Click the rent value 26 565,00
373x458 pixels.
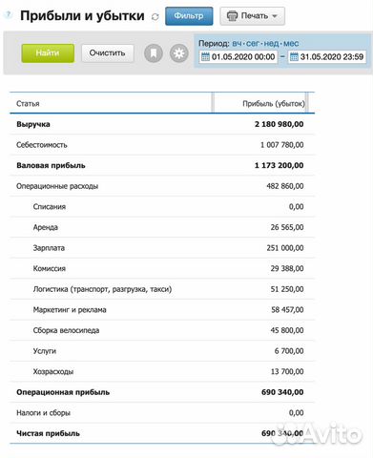point(287,227)
